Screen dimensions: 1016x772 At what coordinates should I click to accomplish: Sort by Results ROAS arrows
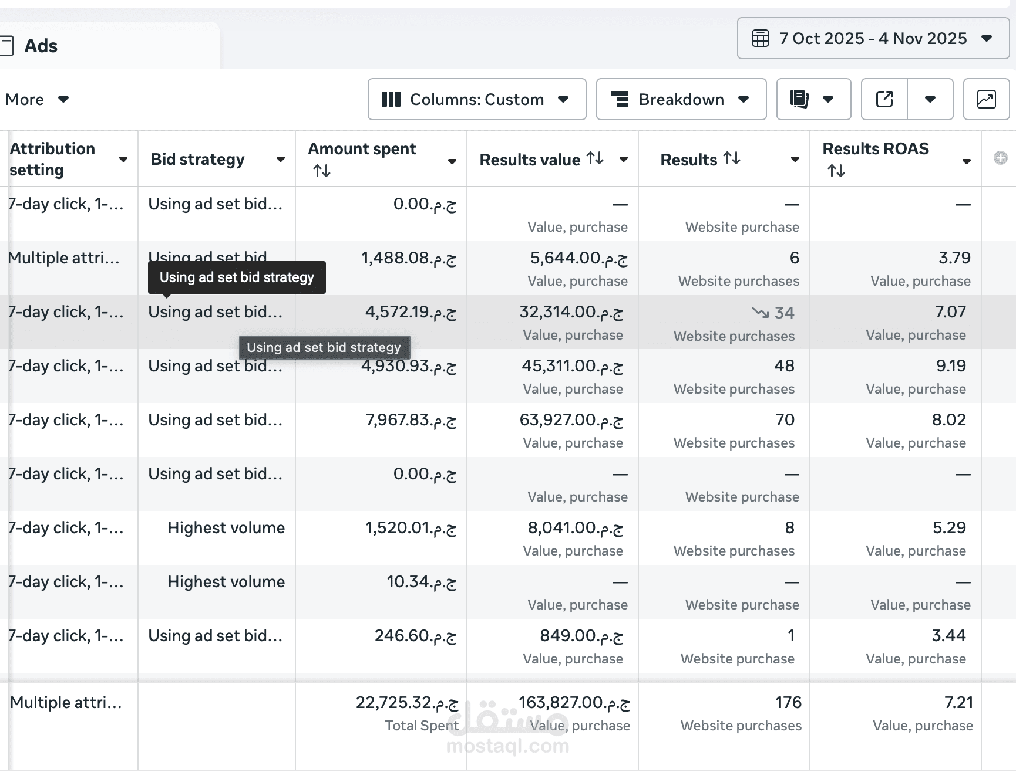836,171
